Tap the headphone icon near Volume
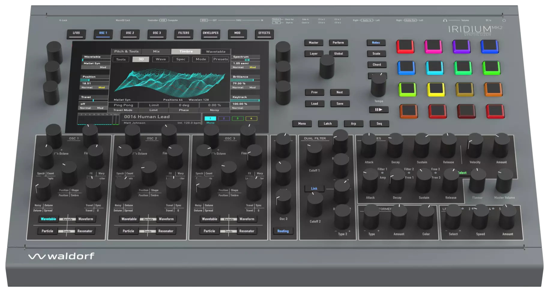Screen dimensions: 549x292 pyautogui.click(x=445, y=20)
